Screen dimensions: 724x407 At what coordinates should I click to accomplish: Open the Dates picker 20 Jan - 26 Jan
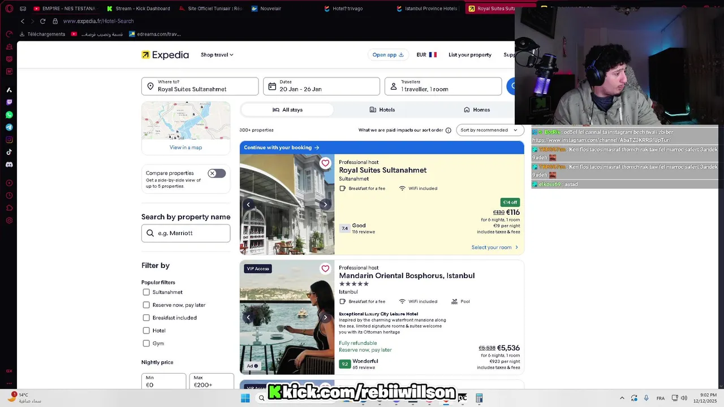[x=322, y=86]
